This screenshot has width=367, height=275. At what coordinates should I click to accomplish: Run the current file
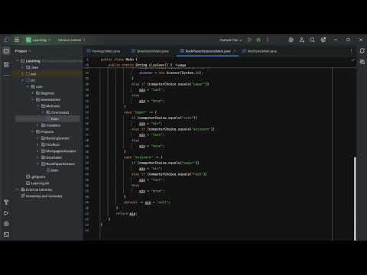249,40
